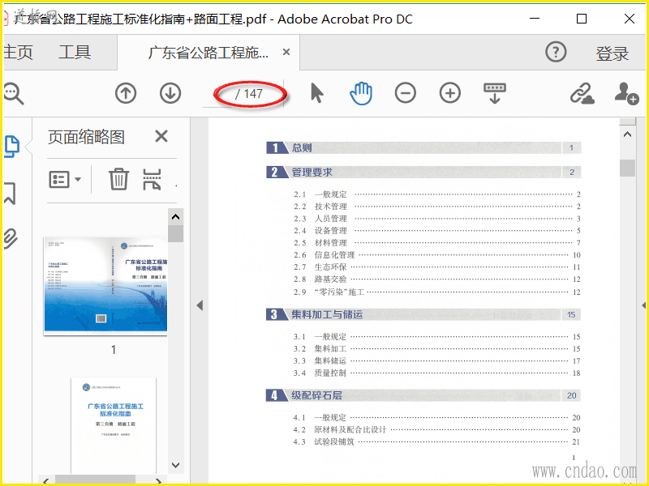Choose the selection arrow tool
The image size is (649, 486).
(316, 92)
